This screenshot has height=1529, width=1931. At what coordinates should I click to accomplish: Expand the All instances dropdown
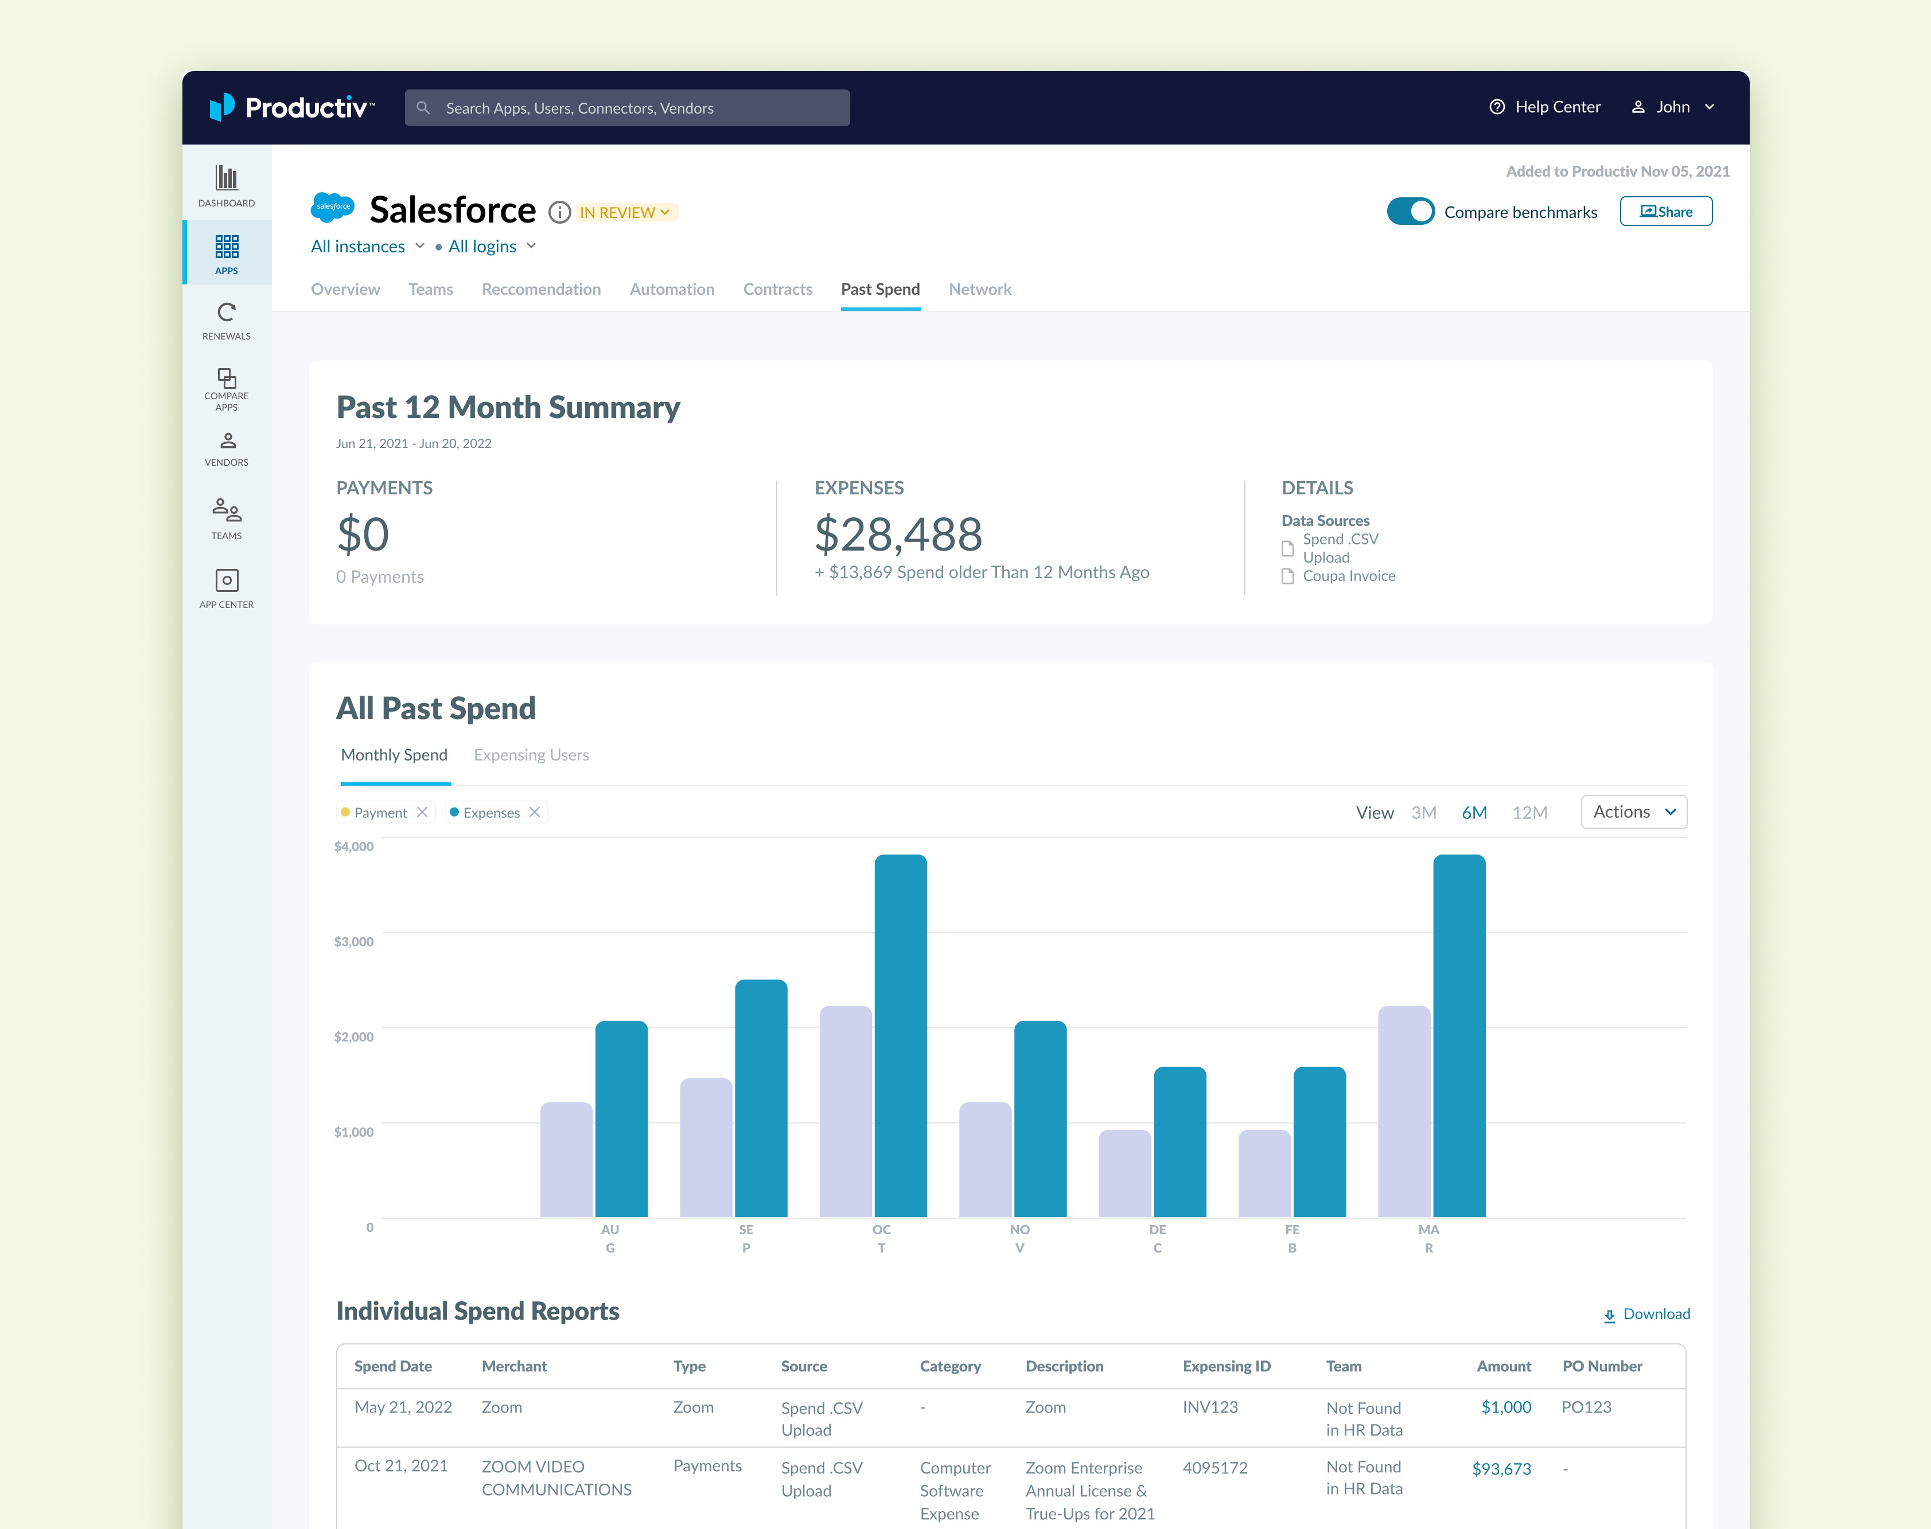tap(368, 246)
